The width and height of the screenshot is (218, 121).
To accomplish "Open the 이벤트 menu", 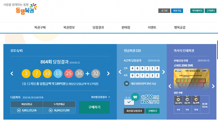I will [x=152, y=28].
